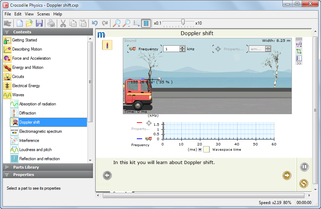The width and height of the screenshot is (321, 209).
Task: Collapse the Properties panel header
Action: (48, 175)
